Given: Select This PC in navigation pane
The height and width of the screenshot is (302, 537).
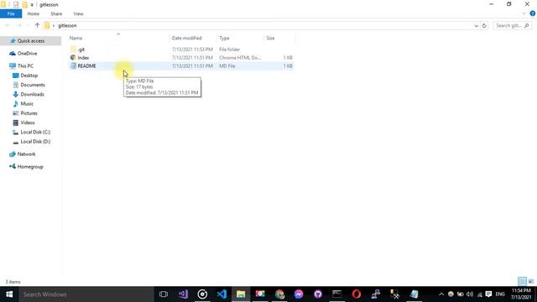Looking at the screenshot, I should pyautogui.click(x=25, y=65).
